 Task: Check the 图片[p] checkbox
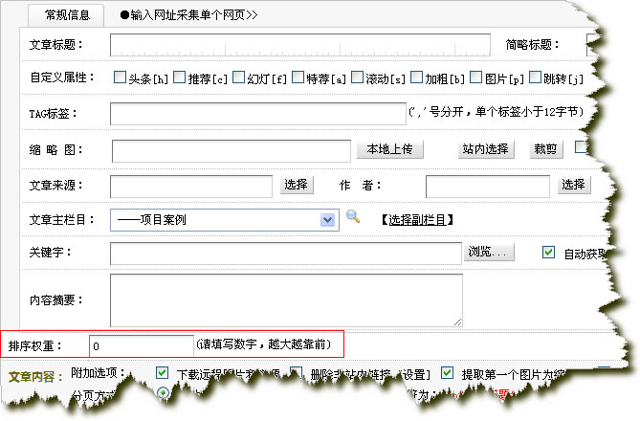click(x=476, y=78)
